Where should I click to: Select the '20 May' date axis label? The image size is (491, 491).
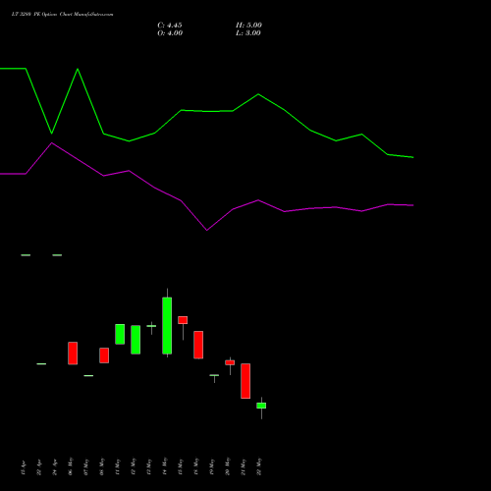228,466
